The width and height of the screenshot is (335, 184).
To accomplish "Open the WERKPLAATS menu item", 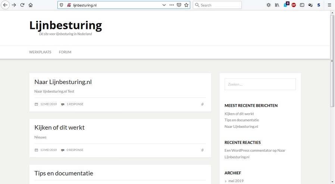I will tap(40, 52).
